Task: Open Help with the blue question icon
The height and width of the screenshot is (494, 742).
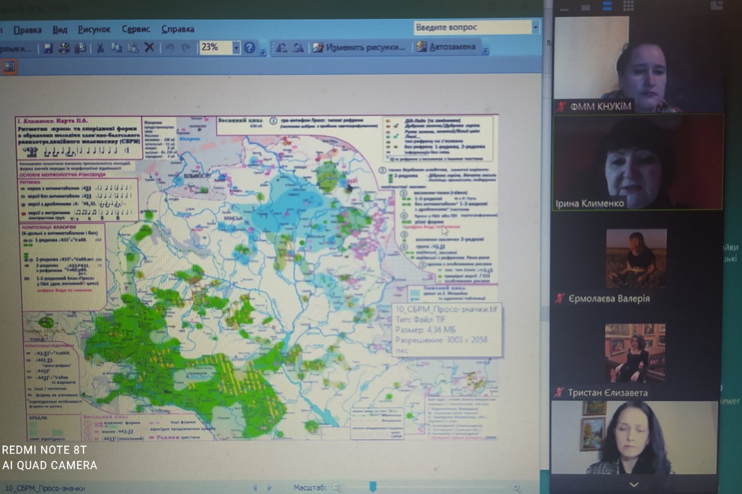Action: coord(249,48)
